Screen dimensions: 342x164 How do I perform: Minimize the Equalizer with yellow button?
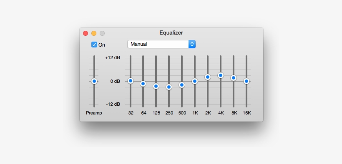pos(94,33)
